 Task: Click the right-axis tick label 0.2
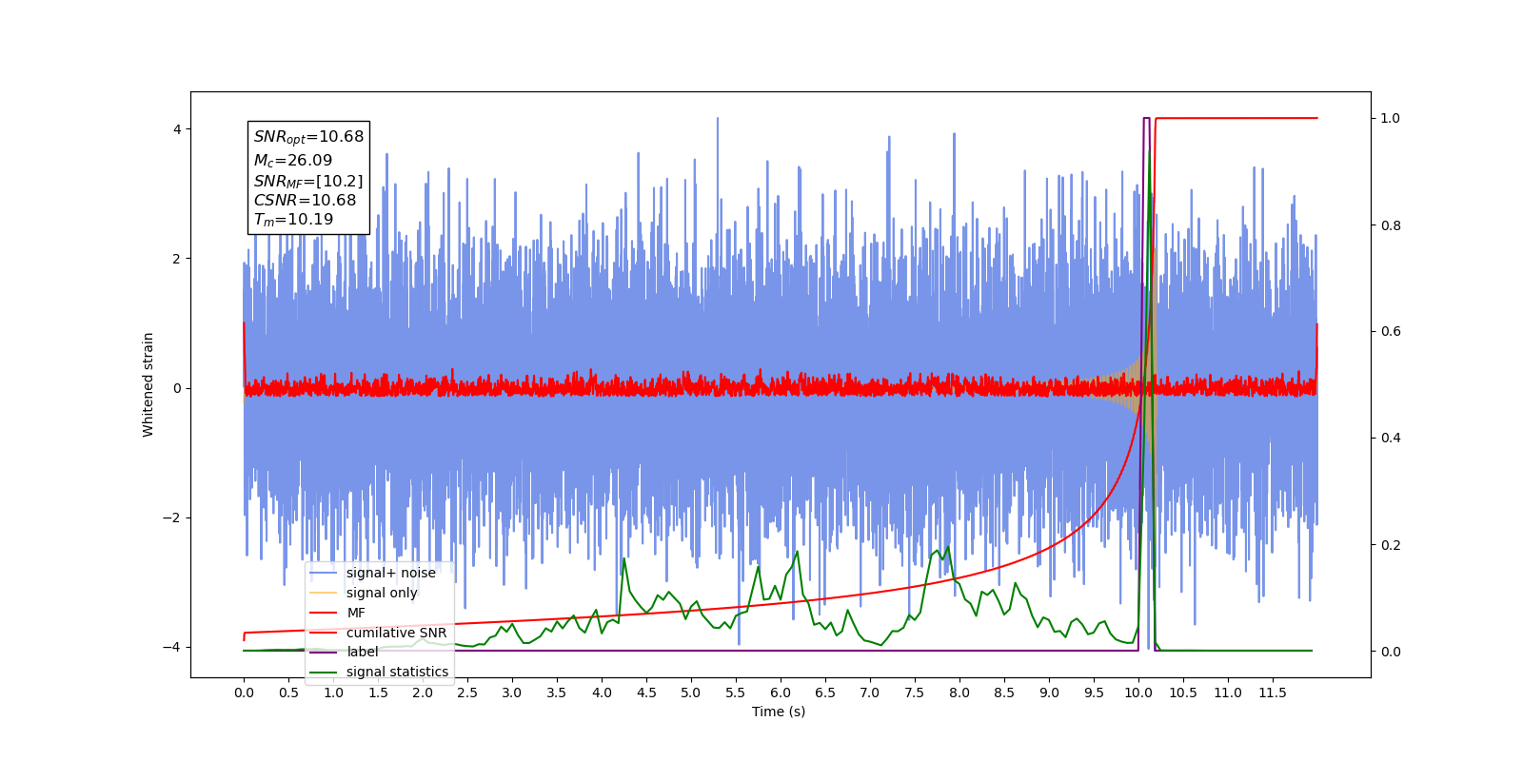pos(1391,545)
